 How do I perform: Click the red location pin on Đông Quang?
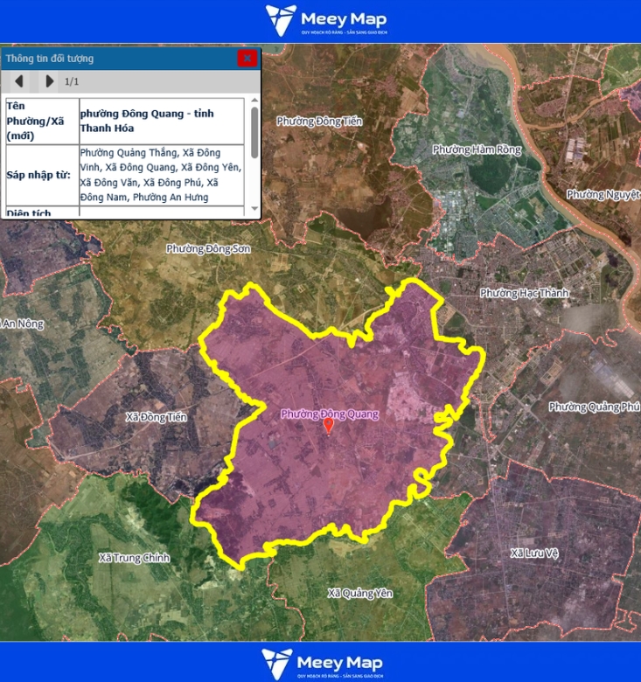[x=329, y=426]
